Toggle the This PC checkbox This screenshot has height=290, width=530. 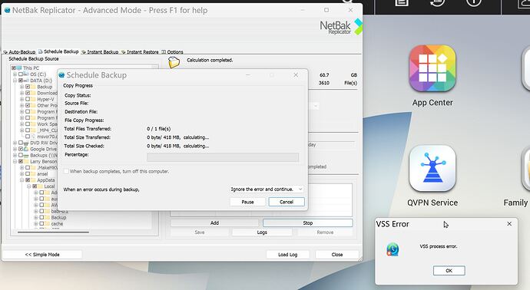point(14,68)
